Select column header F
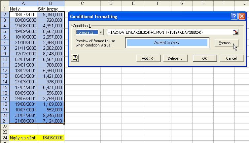Screen dimensions: 249x143 tap(158, 3)
